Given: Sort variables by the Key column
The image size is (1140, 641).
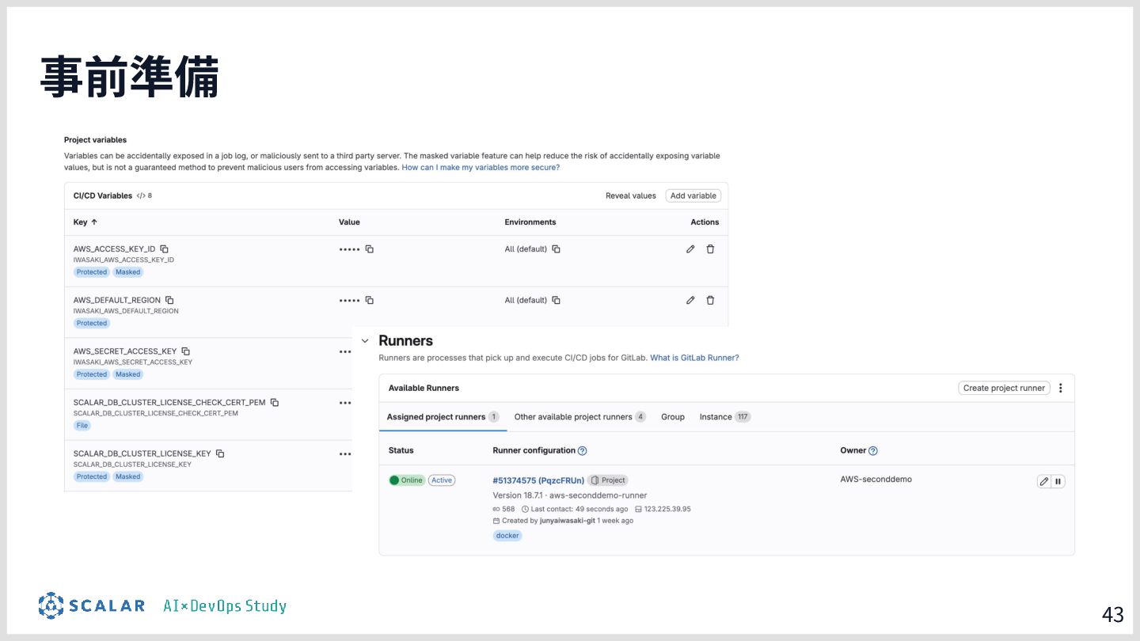Looking at the screenshot, I should click(x=85, y=222).
